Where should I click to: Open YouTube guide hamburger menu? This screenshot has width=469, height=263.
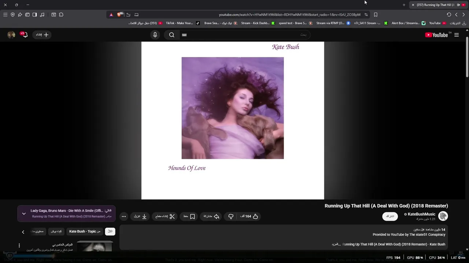(x=457, y=35)
